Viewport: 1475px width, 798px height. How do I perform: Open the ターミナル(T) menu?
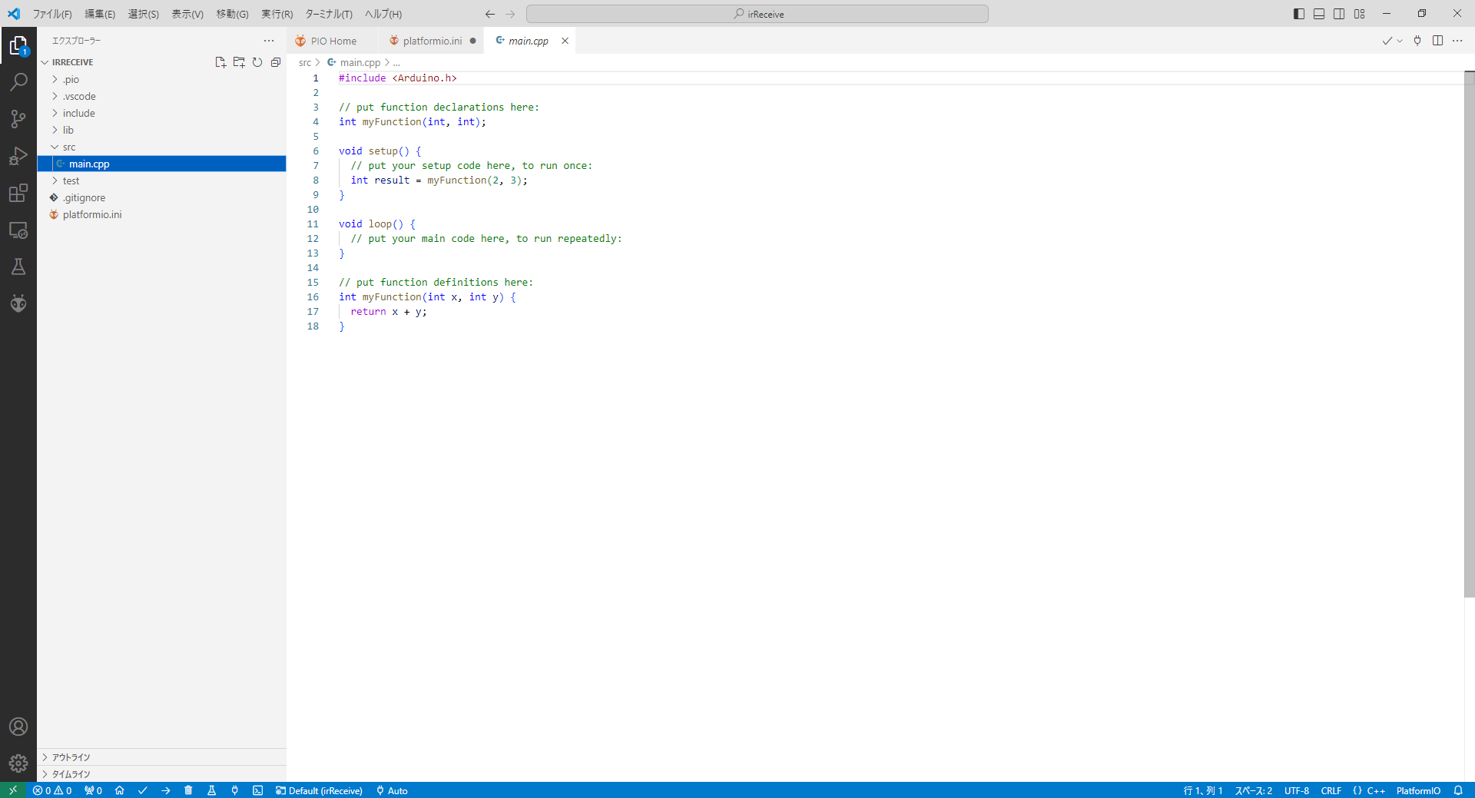coord(328,14)
